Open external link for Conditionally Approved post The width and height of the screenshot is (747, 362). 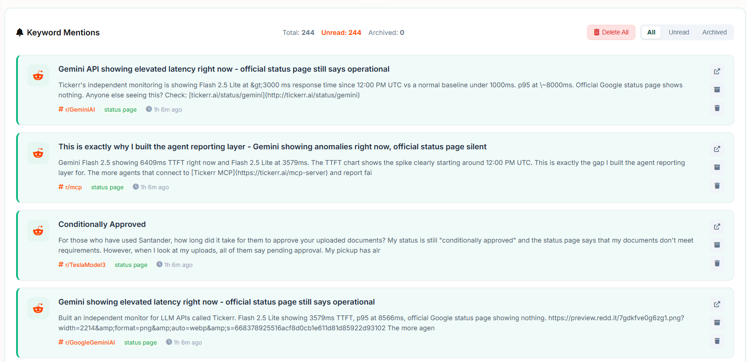pyautogui.click(x=717, y=226)
